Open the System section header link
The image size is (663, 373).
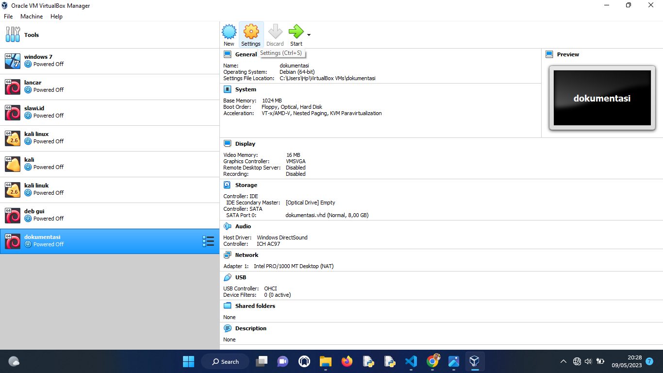tap(246, 89)
